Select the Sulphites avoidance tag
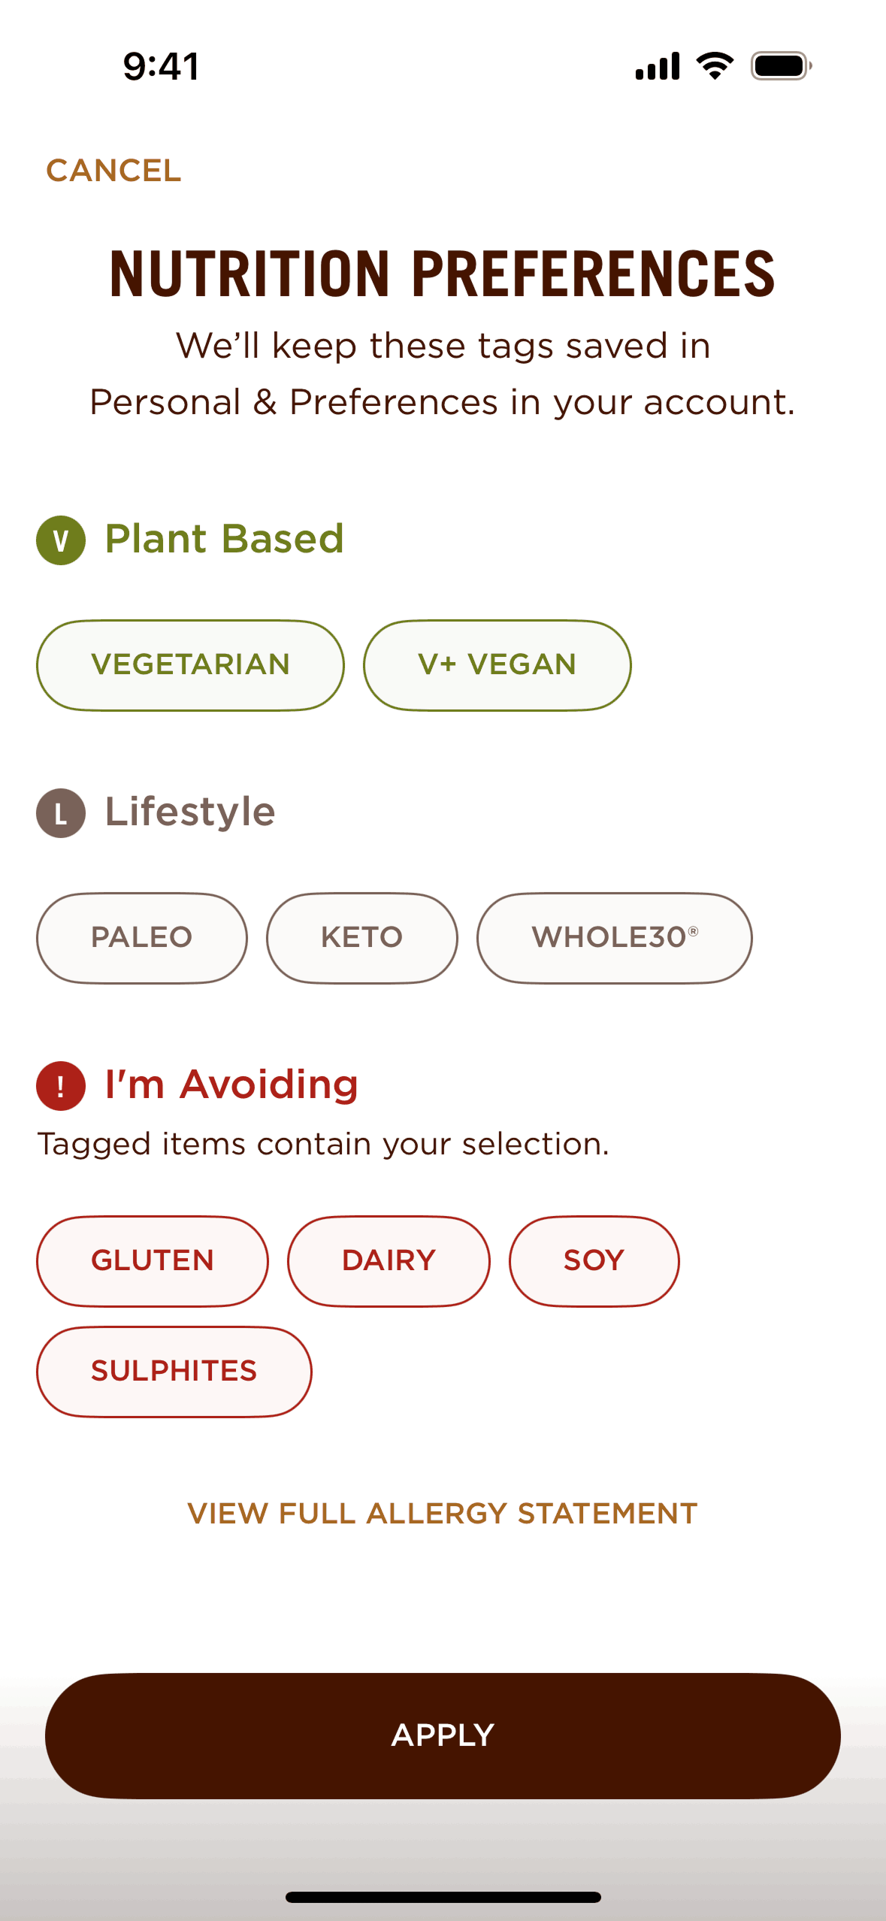Screen dimensions: 886x1921 pyautogui.click(x=174, y=1372)
